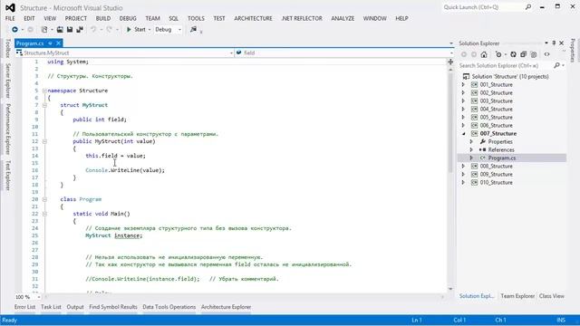This screenshot has width=580, height=326.
Task: Expand the 001_Structure project node
Action: coord(463,84)
